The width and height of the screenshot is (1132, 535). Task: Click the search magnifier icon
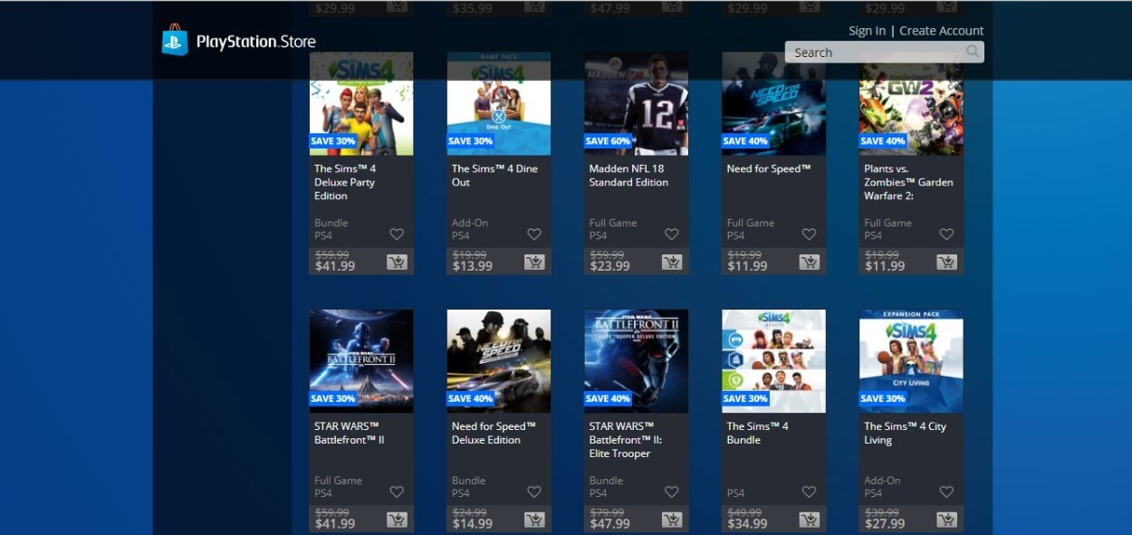click(973, 52)
